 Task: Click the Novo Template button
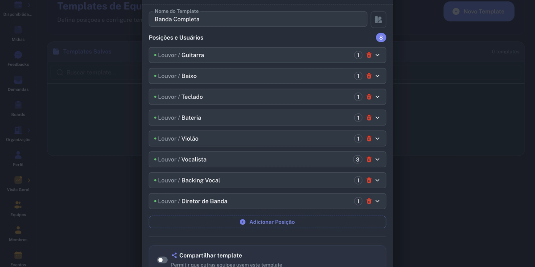[478, 11]
